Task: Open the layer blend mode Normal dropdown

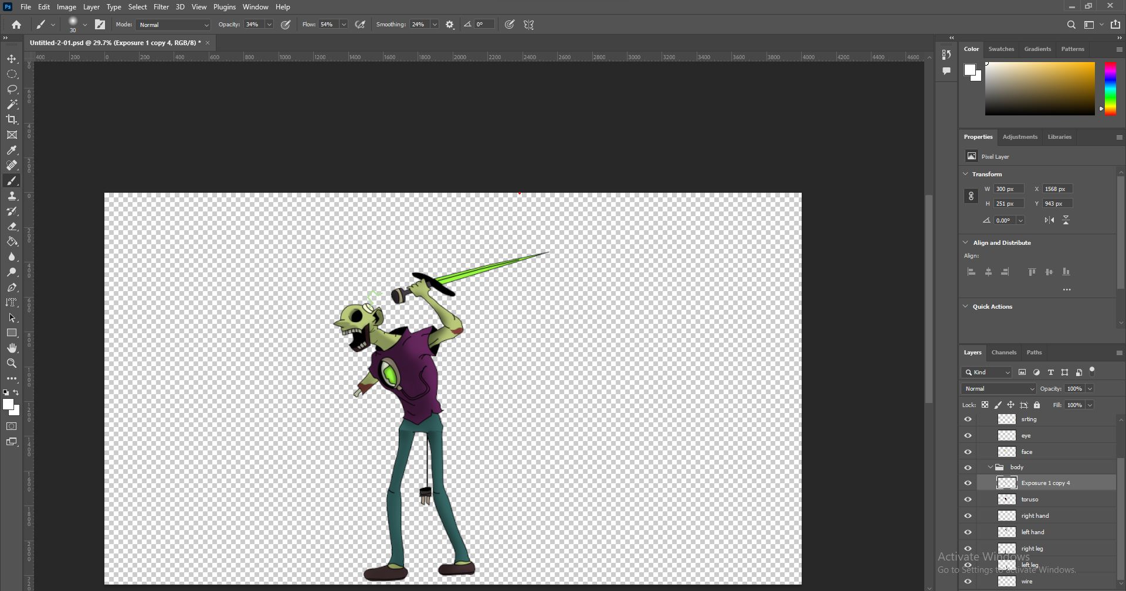Action: click(999, 389)
